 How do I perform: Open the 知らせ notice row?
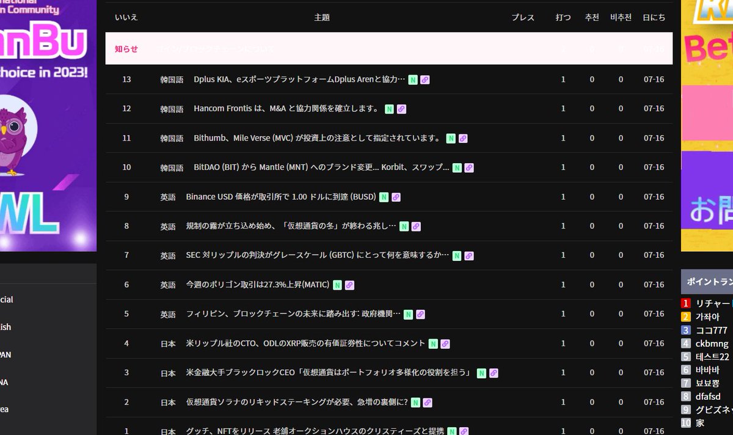[x=388, y=49]
